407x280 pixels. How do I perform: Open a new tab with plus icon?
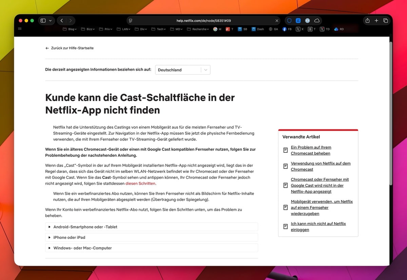pyautogui.click(x=376, y=21)
